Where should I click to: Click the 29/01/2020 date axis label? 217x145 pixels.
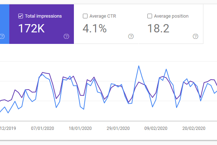click(x=118, y=128)
